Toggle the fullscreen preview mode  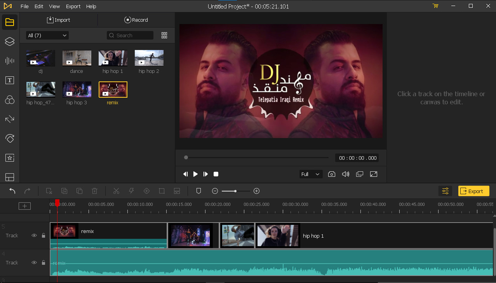(x=373, y=174)
